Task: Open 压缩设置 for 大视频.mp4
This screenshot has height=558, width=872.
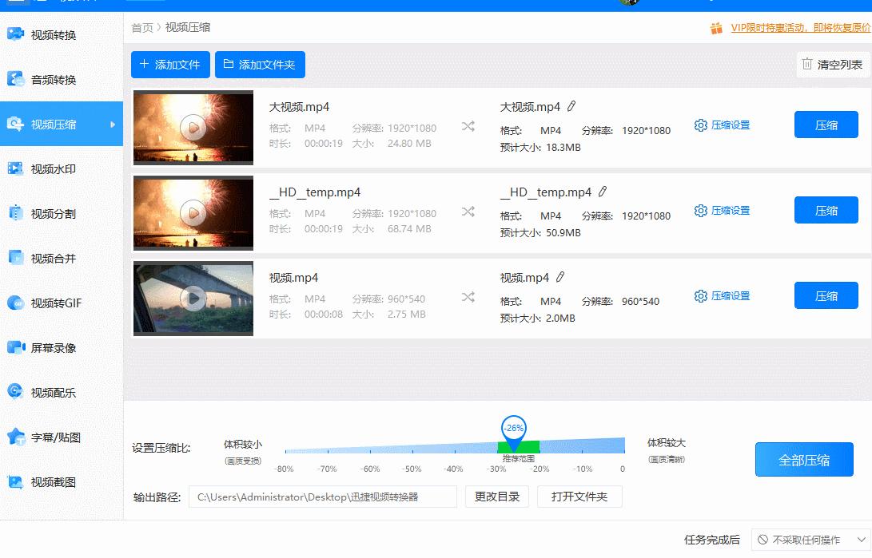Action: tap(722, 125)
